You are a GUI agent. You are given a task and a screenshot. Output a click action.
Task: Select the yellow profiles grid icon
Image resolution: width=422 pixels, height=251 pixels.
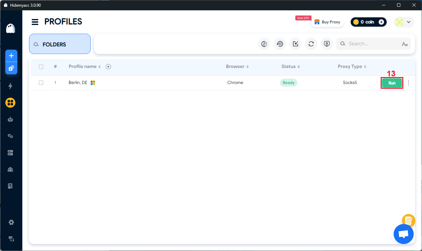coord(10,103)
